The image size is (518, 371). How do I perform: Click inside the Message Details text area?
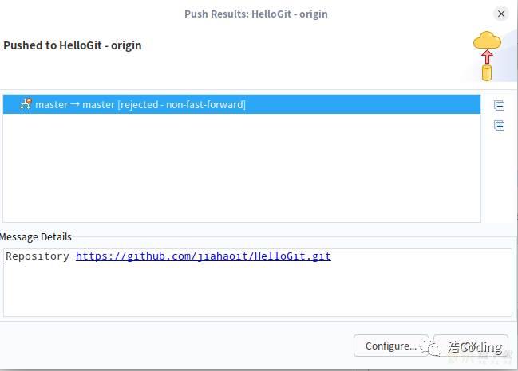257,283
